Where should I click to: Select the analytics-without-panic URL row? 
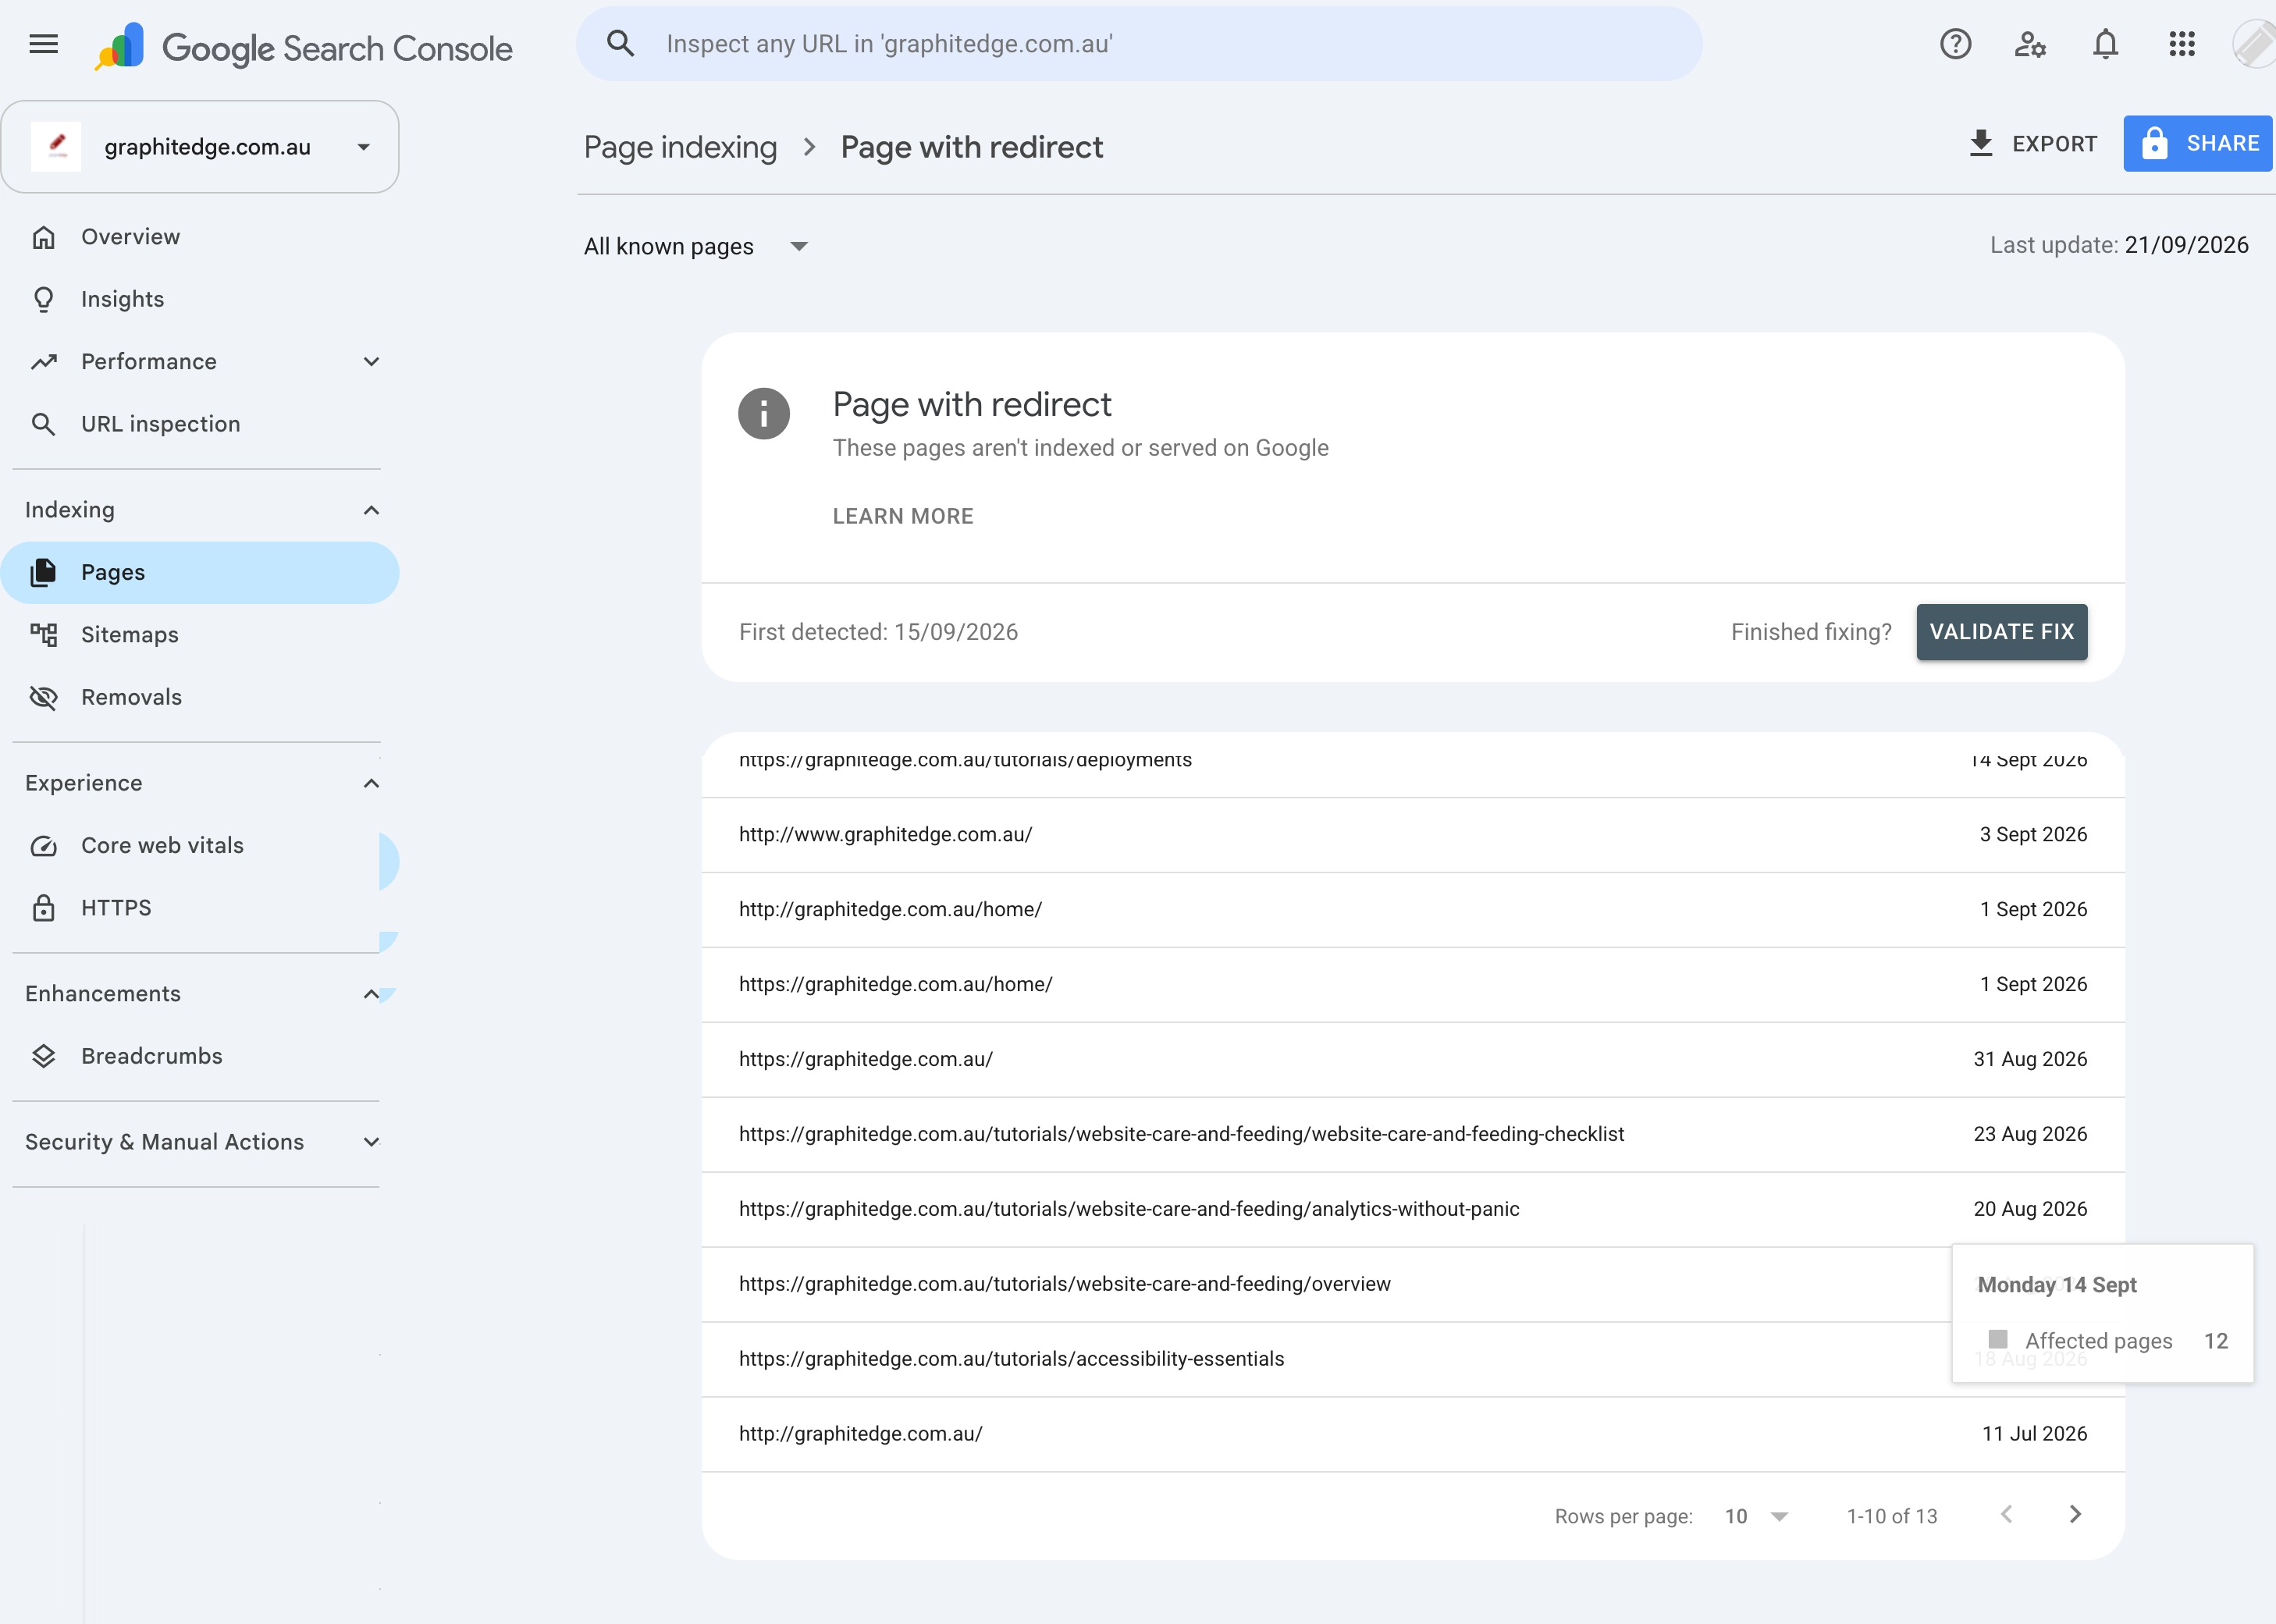tap(1413, 1210)
